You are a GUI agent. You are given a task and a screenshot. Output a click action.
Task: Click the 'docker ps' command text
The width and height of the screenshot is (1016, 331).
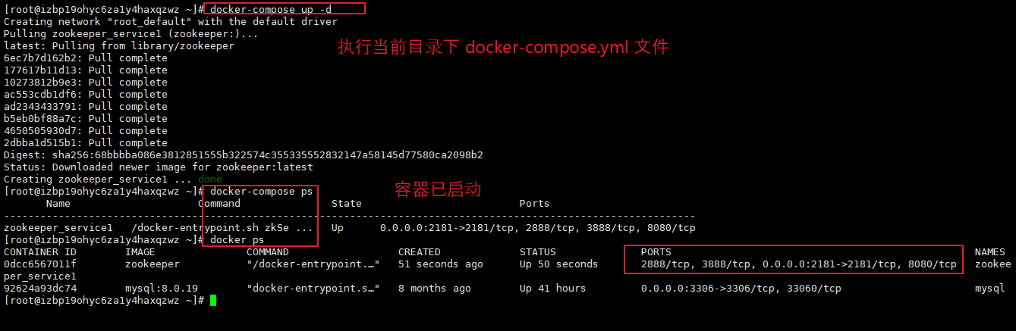point(237,240)
